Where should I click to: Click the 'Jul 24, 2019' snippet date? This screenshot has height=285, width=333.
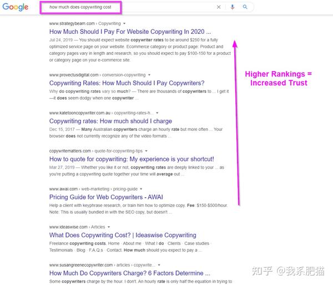tap(61, 40)
